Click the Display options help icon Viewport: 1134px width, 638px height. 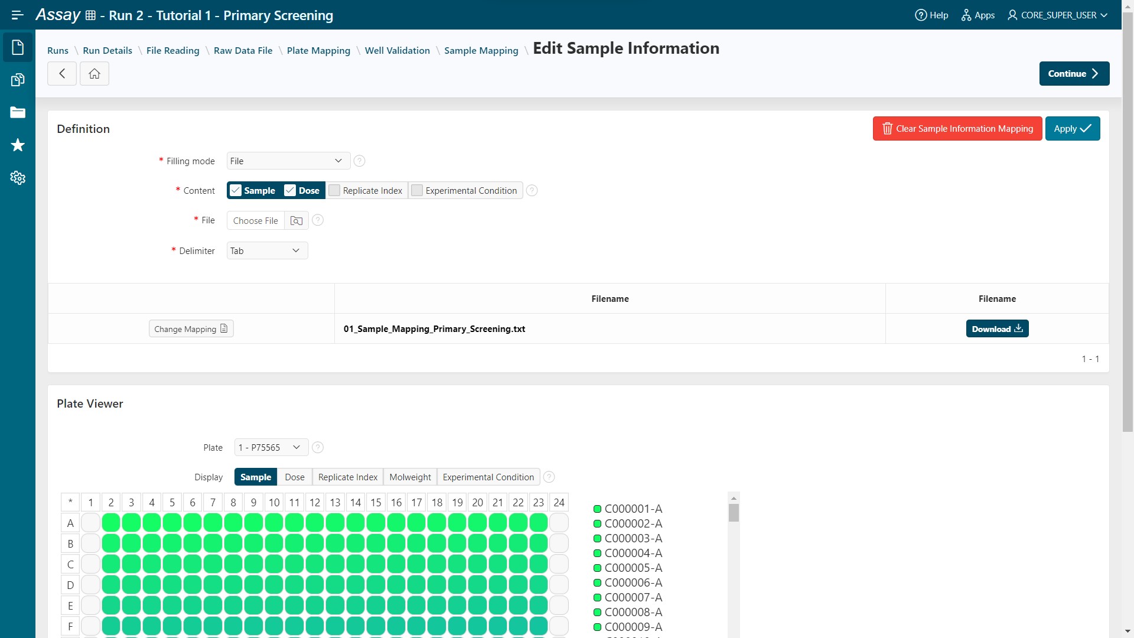pyautogui.click(x=549, y=477)
